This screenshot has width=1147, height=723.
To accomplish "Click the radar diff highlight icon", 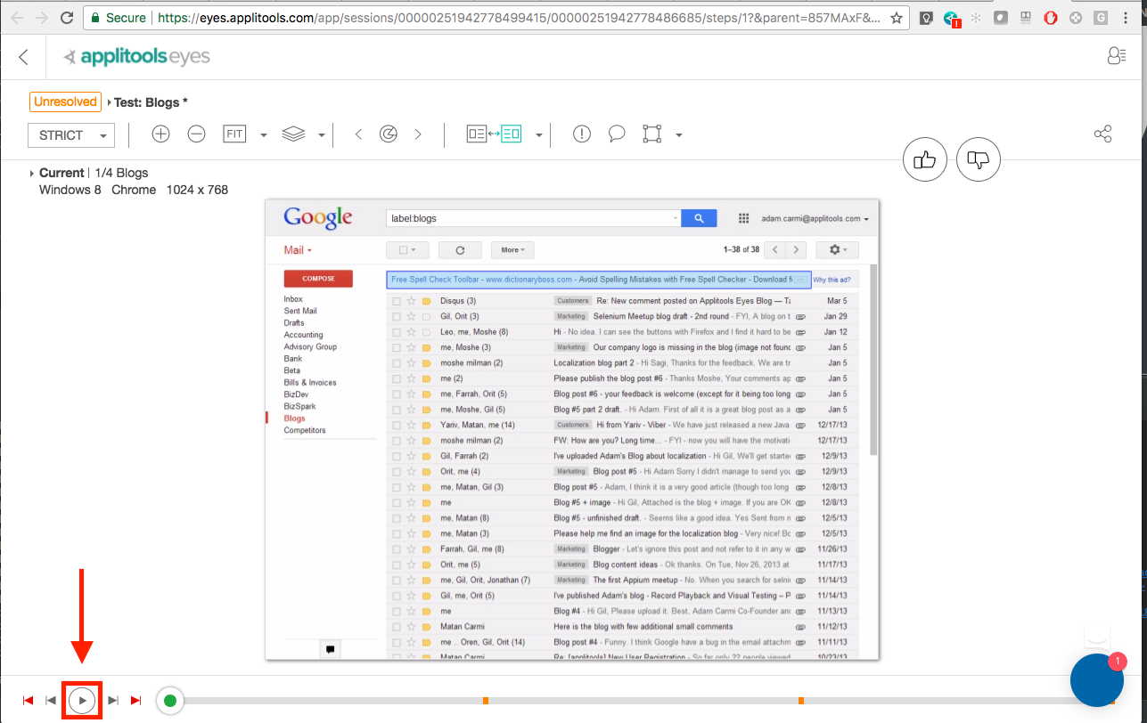I will (x=389, y=134).
